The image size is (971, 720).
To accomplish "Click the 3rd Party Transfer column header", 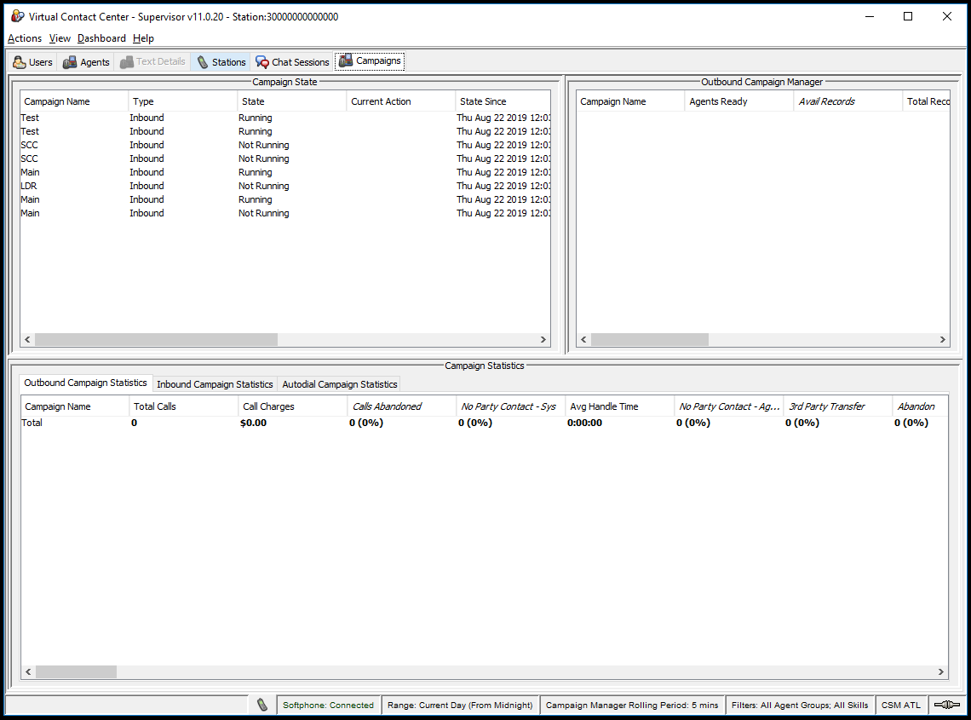I will coord(838,406).
